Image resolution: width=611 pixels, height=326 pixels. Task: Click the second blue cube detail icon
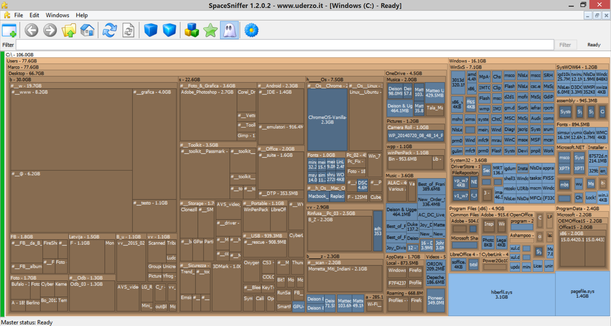[x=169, y=31]
